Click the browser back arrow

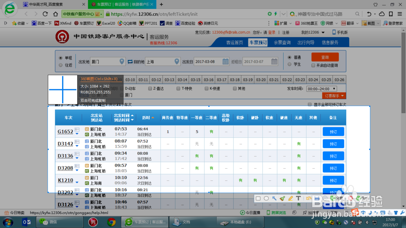point(26,14)
